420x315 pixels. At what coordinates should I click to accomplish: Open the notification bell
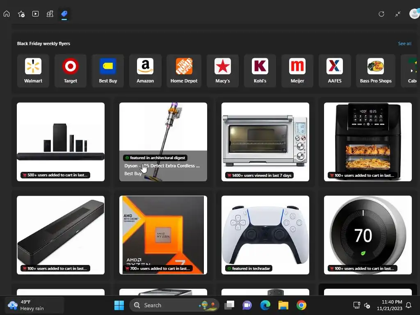pyautogui.click(x=409, y=305)
